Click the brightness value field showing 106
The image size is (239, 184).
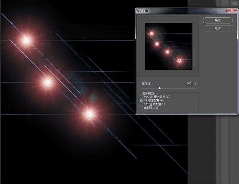click(x=190, y=83)
